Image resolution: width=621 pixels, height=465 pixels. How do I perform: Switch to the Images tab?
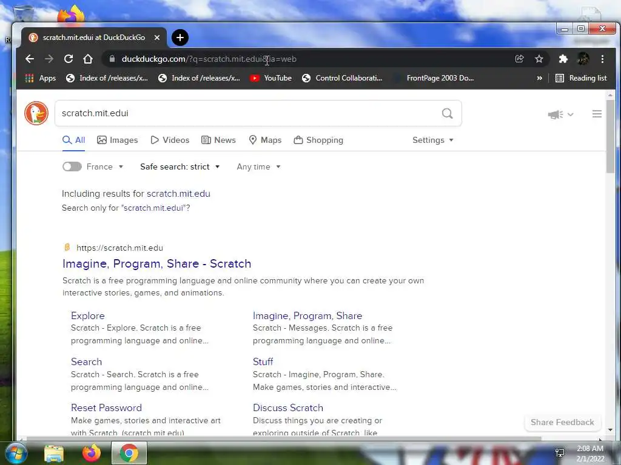pos(117,140)
